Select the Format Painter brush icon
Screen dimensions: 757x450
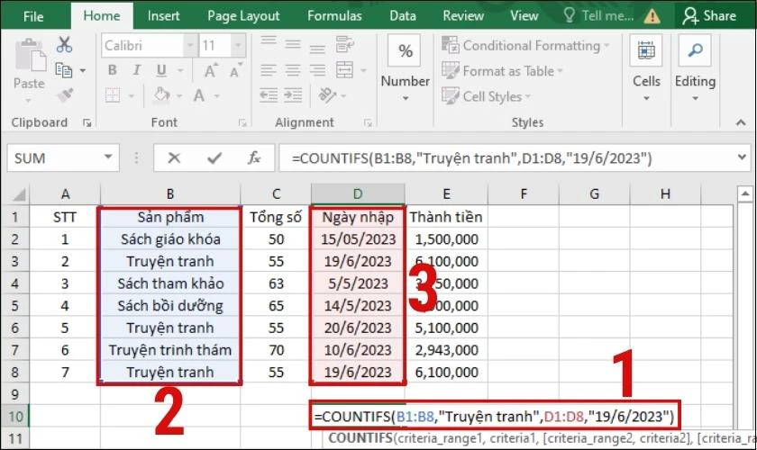point(65,95)
